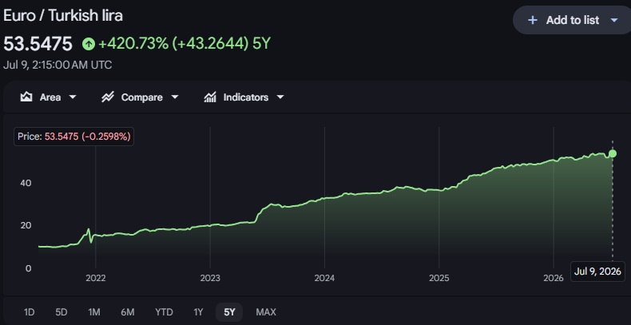Select the 5D time range
The image size is (631, 325).
point(62,312)
